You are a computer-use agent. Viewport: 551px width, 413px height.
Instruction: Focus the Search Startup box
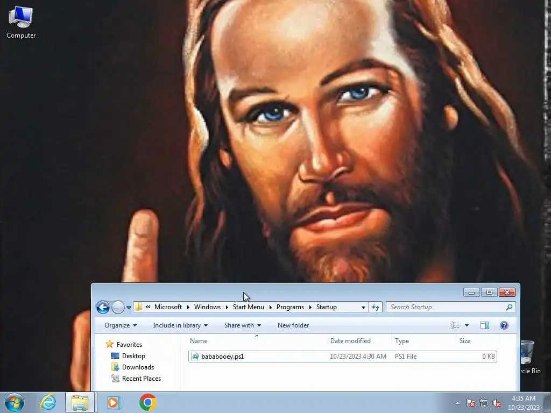451,307
